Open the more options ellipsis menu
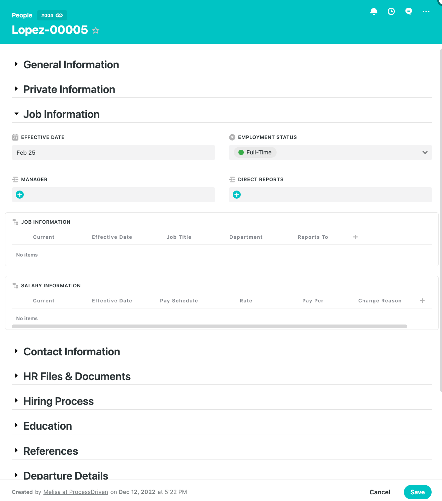 tap(426, 11)
